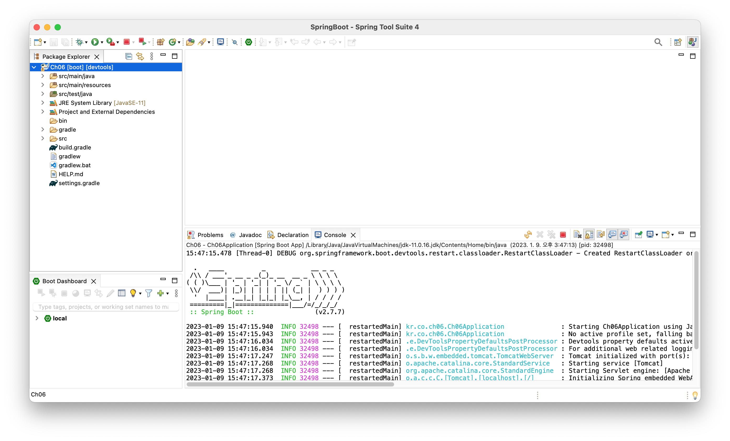Click Clear Console icon
730x441 pixels.
tap(577, 235)
